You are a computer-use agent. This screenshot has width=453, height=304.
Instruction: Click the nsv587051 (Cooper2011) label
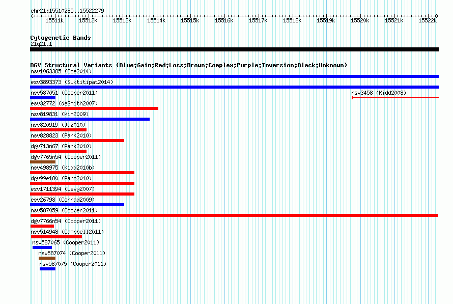coord(64,93)
